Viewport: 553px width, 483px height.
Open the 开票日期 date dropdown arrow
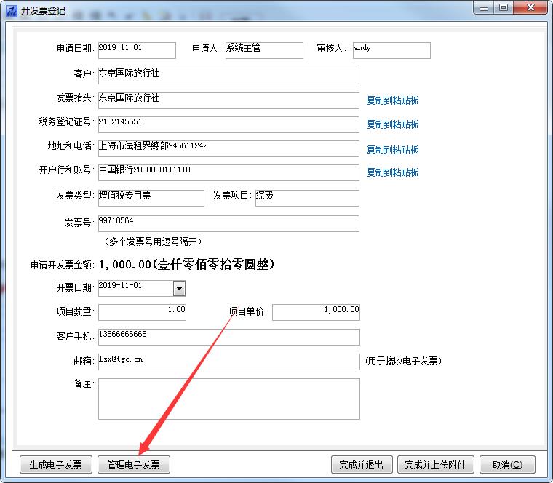point(179,289)
